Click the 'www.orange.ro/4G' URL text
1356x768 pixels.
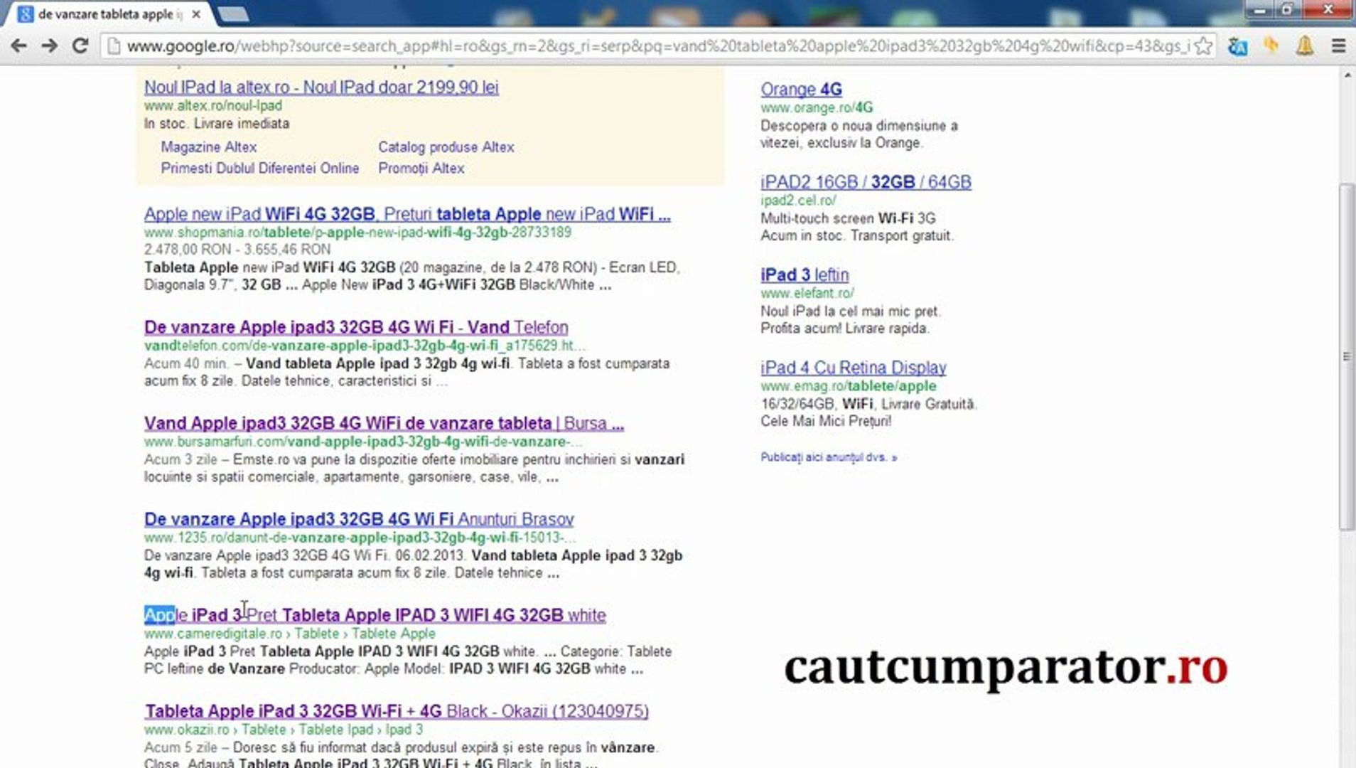(x=817, y=108)
